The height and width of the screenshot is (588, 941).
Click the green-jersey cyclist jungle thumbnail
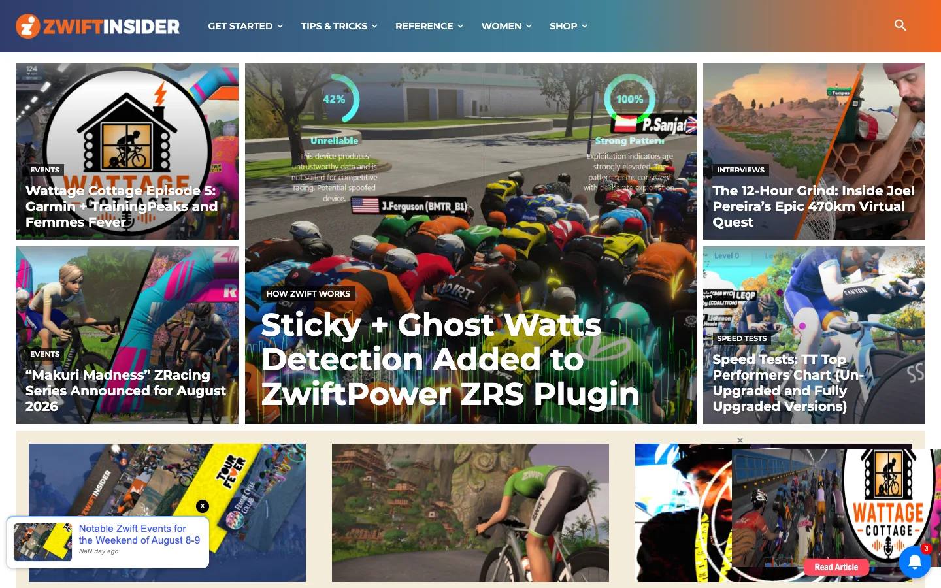coord(470,513)
